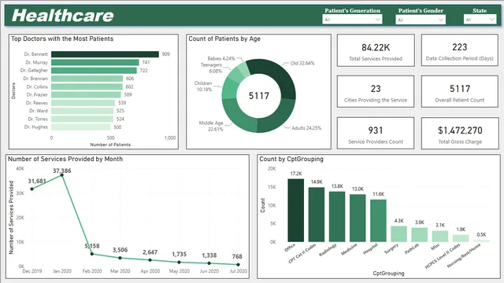The image size is (504, 283).
Task: Click the Dr. Collins bar (602)
Action: click(87, 86)
